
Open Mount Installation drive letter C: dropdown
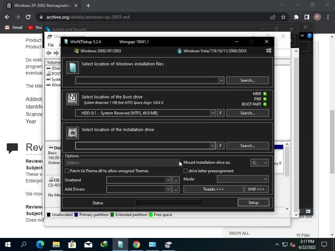[x=259, y=162]
